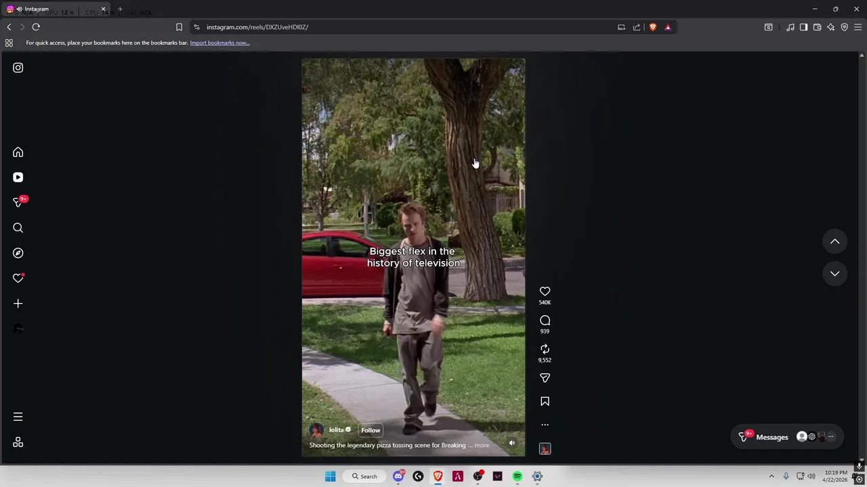Open the Windows Start menu
Screen dimensions: 867x487
(x=330, y=476)
